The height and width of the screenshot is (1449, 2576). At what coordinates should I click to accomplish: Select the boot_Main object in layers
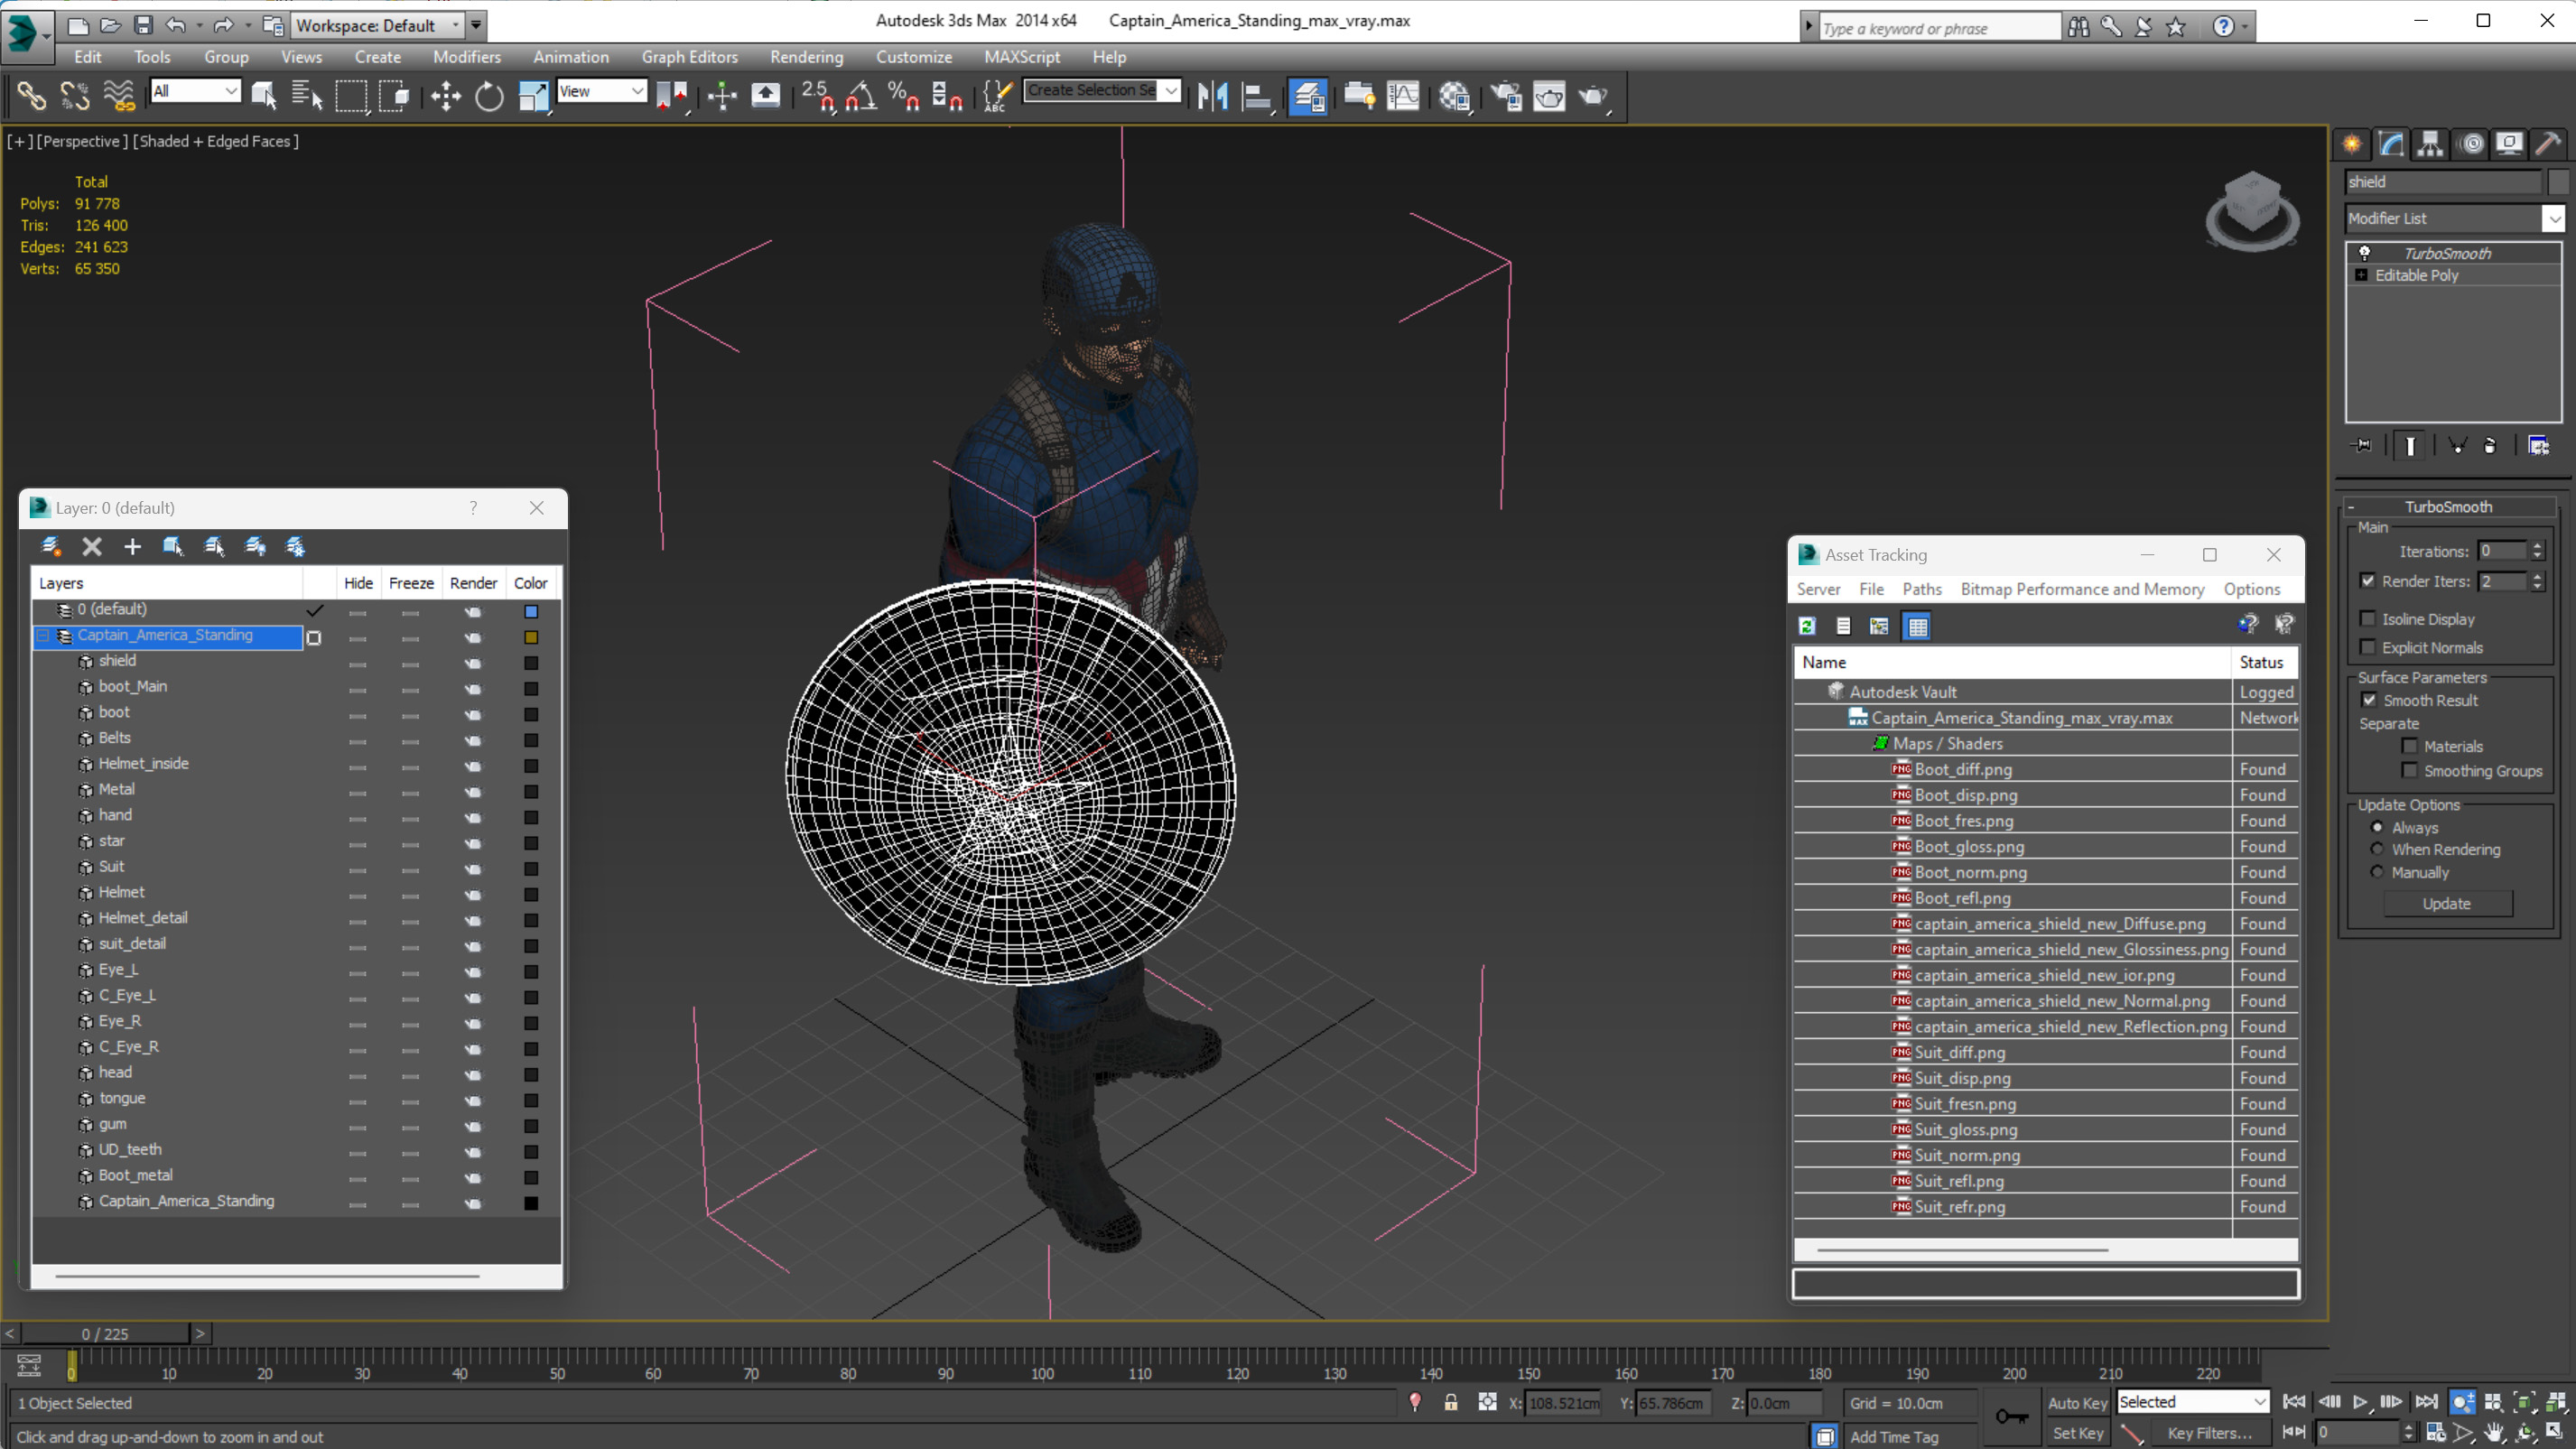click(133, 686)
